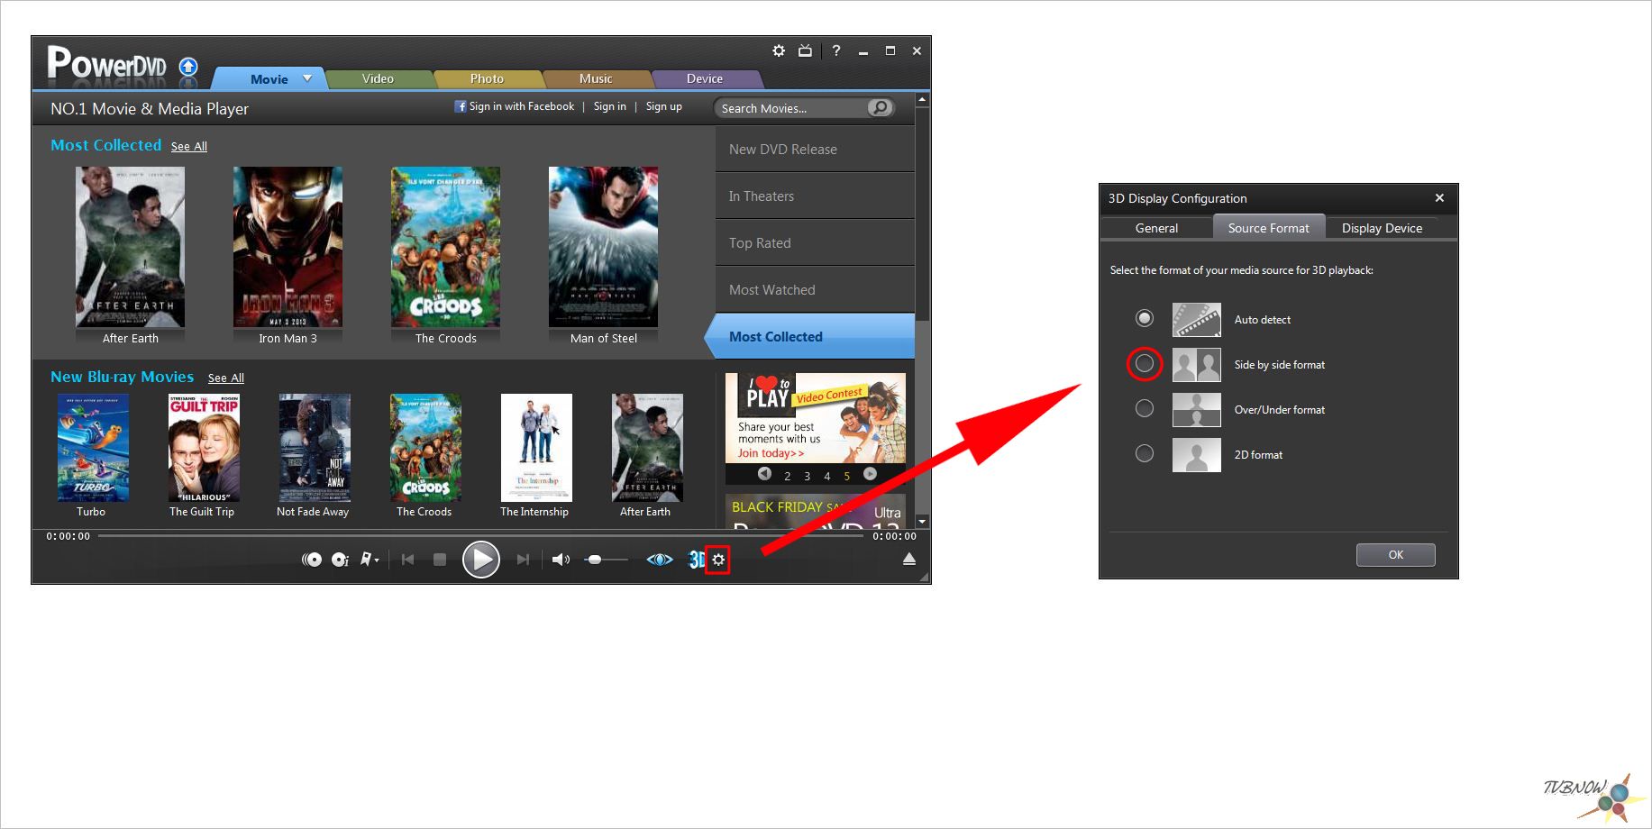Switch to the Photo tab

[x=487, y=78]
